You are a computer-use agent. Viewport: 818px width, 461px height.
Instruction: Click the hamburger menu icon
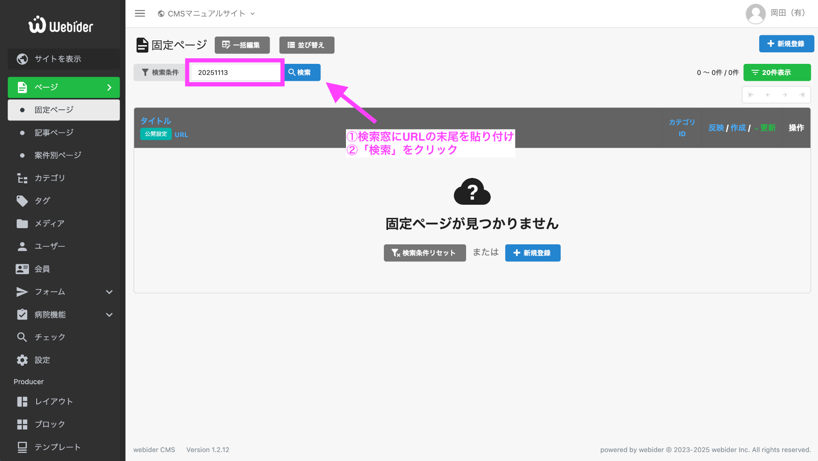click(x=140, y=14)
